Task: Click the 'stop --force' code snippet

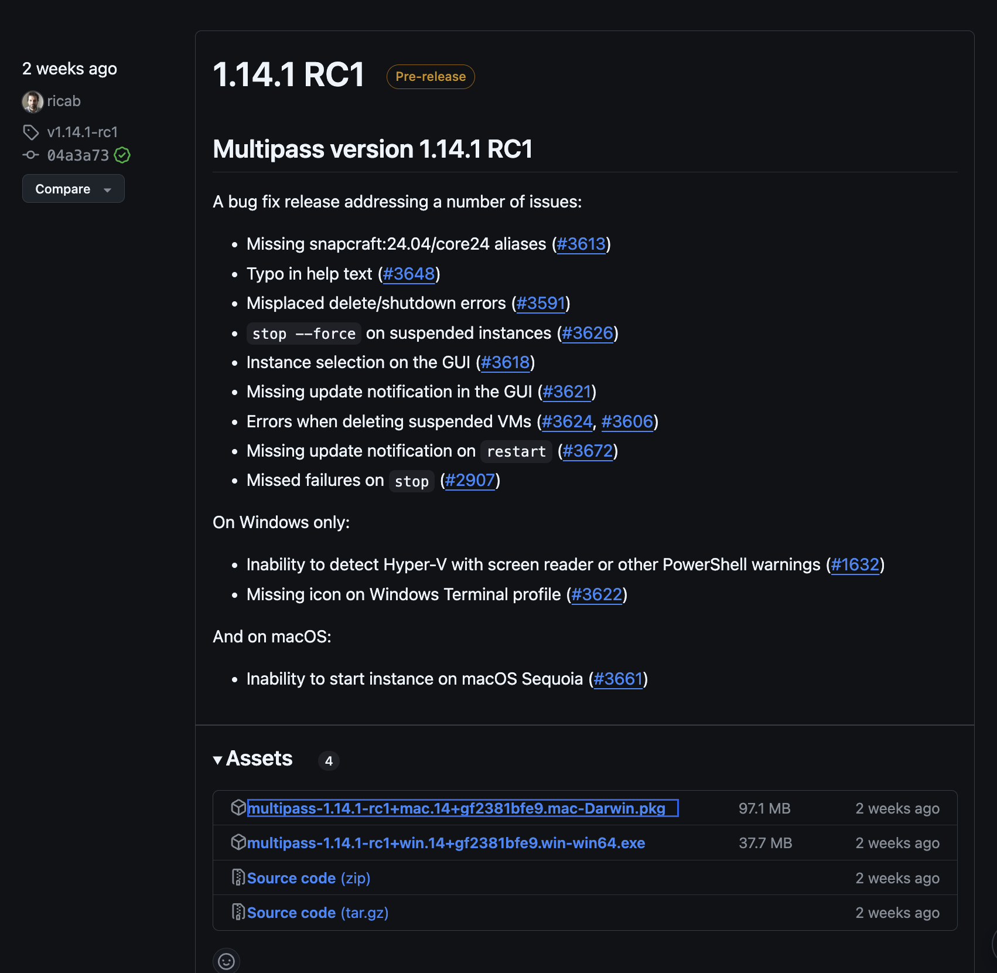Action: [304, 334]
